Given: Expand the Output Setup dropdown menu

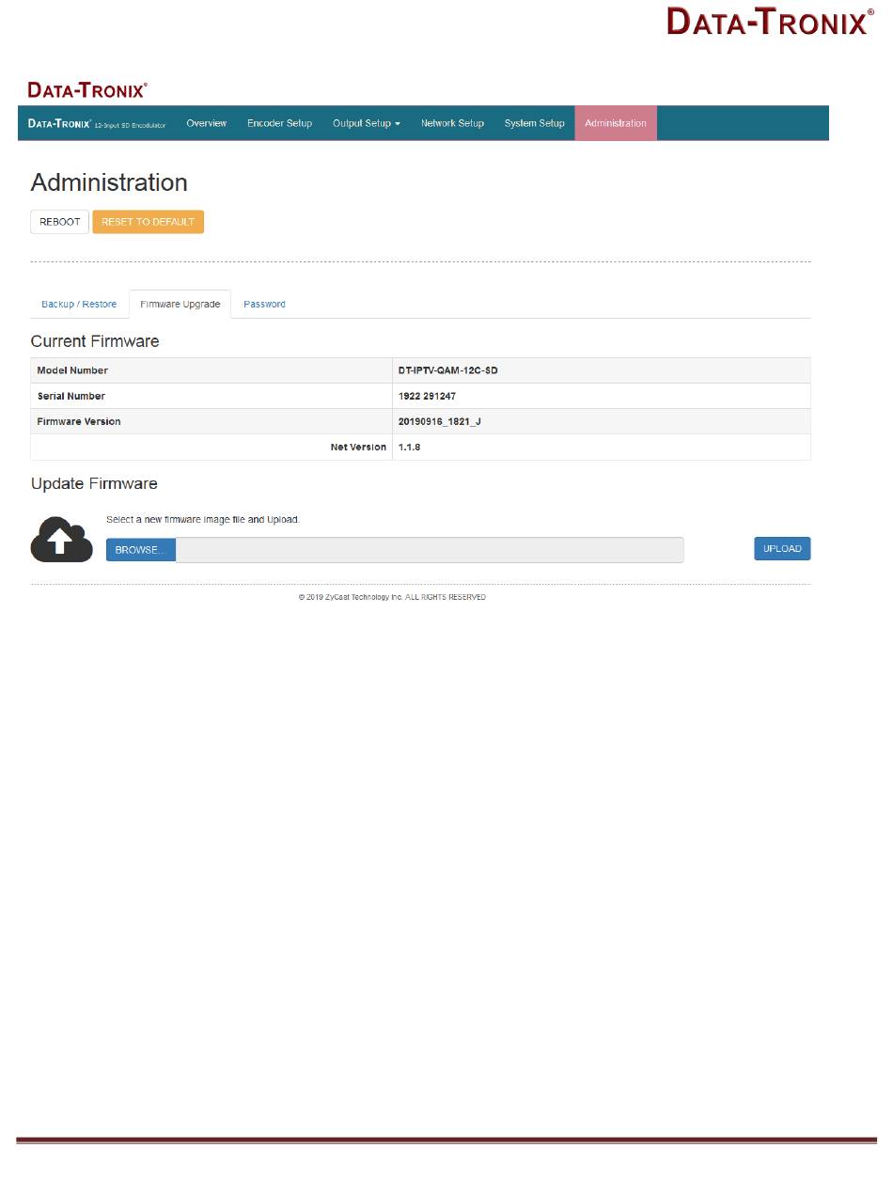Looking at the screenshot, I should pyautogui.click(x=367, y=123).
